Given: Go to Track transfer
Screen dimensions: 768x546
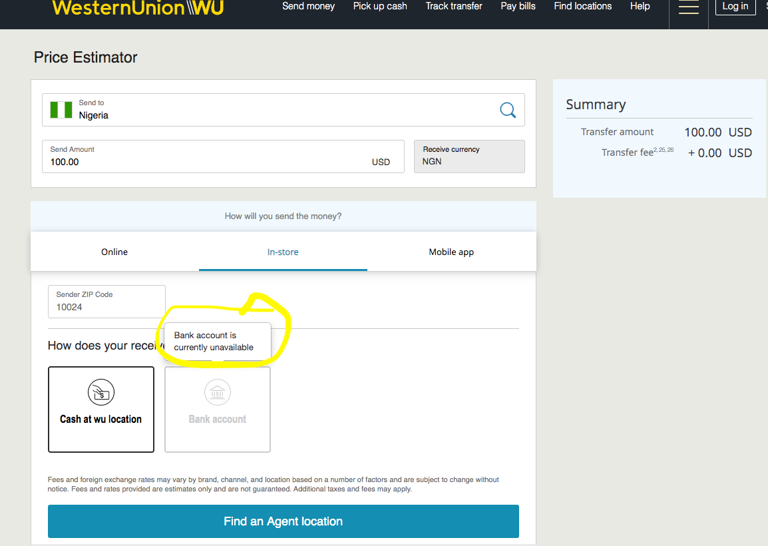Looking at the screenshot, I should pyautogui.click(x=454, y=7).
